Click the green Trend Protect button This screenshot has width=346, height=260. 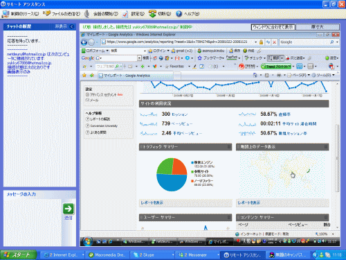click(275, 67)
